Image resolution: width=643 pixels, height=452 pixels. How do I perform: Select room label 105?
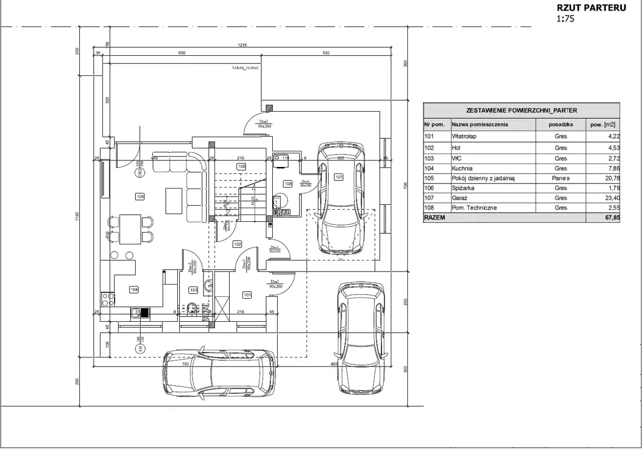coord(140,197)
